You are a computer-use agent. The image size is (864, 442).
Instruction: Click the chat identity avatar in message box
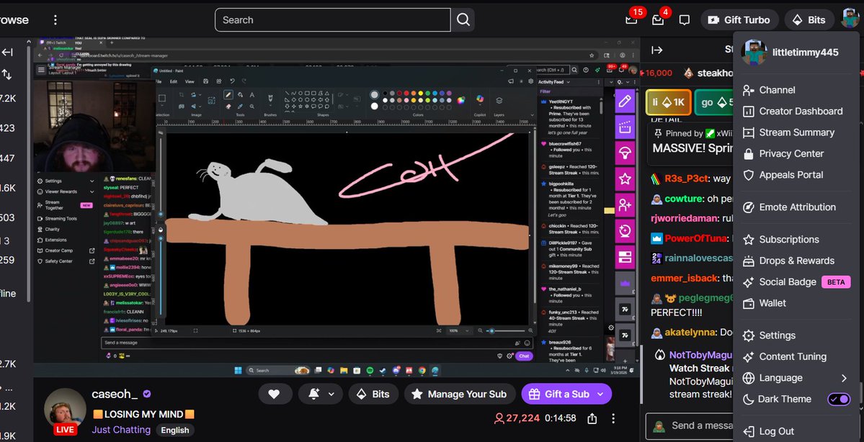click(658, 426)
